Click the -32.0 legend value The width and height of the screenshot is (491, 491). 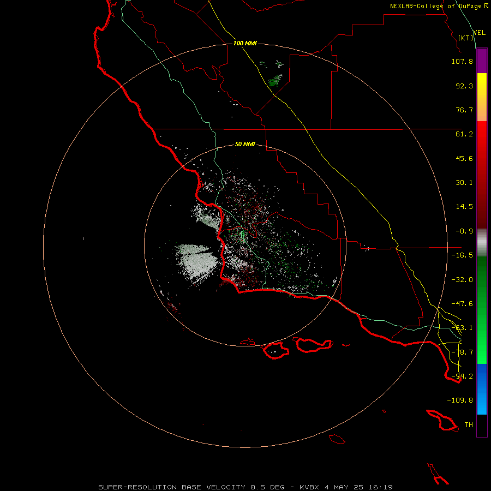coord(462,280)
